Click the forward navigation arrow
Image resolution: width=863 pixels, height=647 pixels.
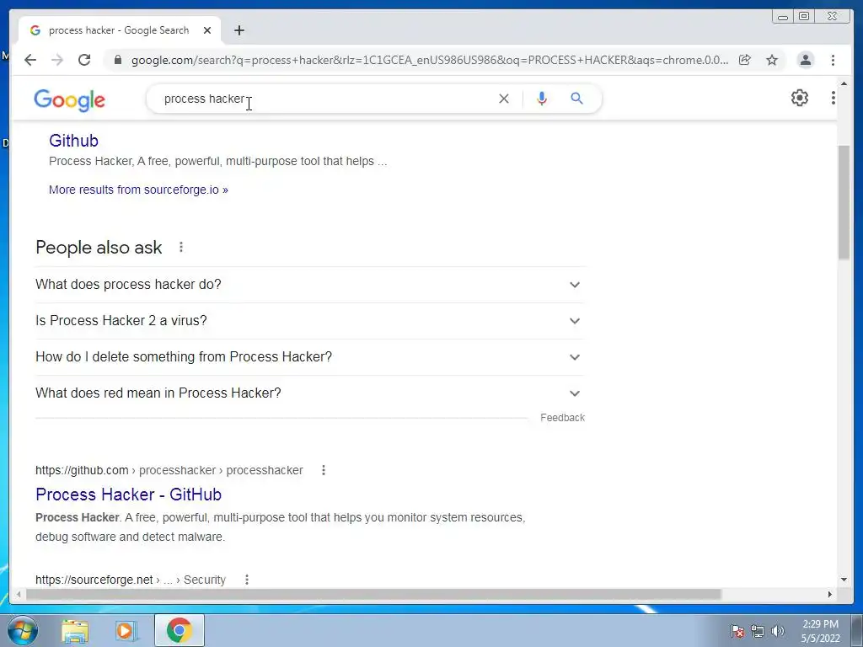click(57, 60)
